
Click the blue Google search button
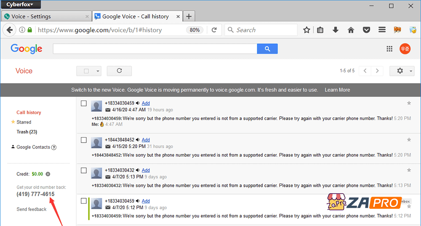(267, 48)
